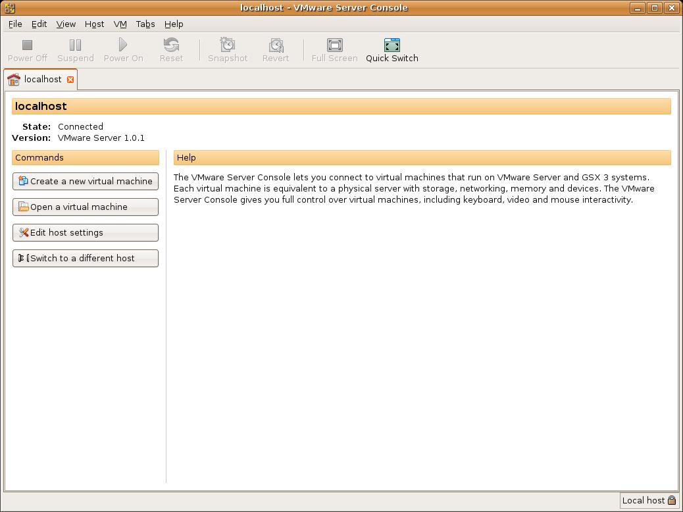683x512 pixels.
Task: Click the Reset toolbar icon
Action: (x=171, y=45)
